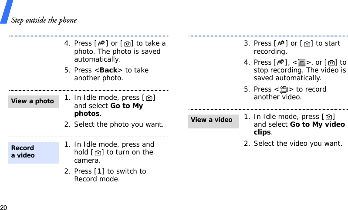Viewport: 348px width, 210px height.
Task: Click the bold 'Go to My photos' text
Action: coord(108,110)
